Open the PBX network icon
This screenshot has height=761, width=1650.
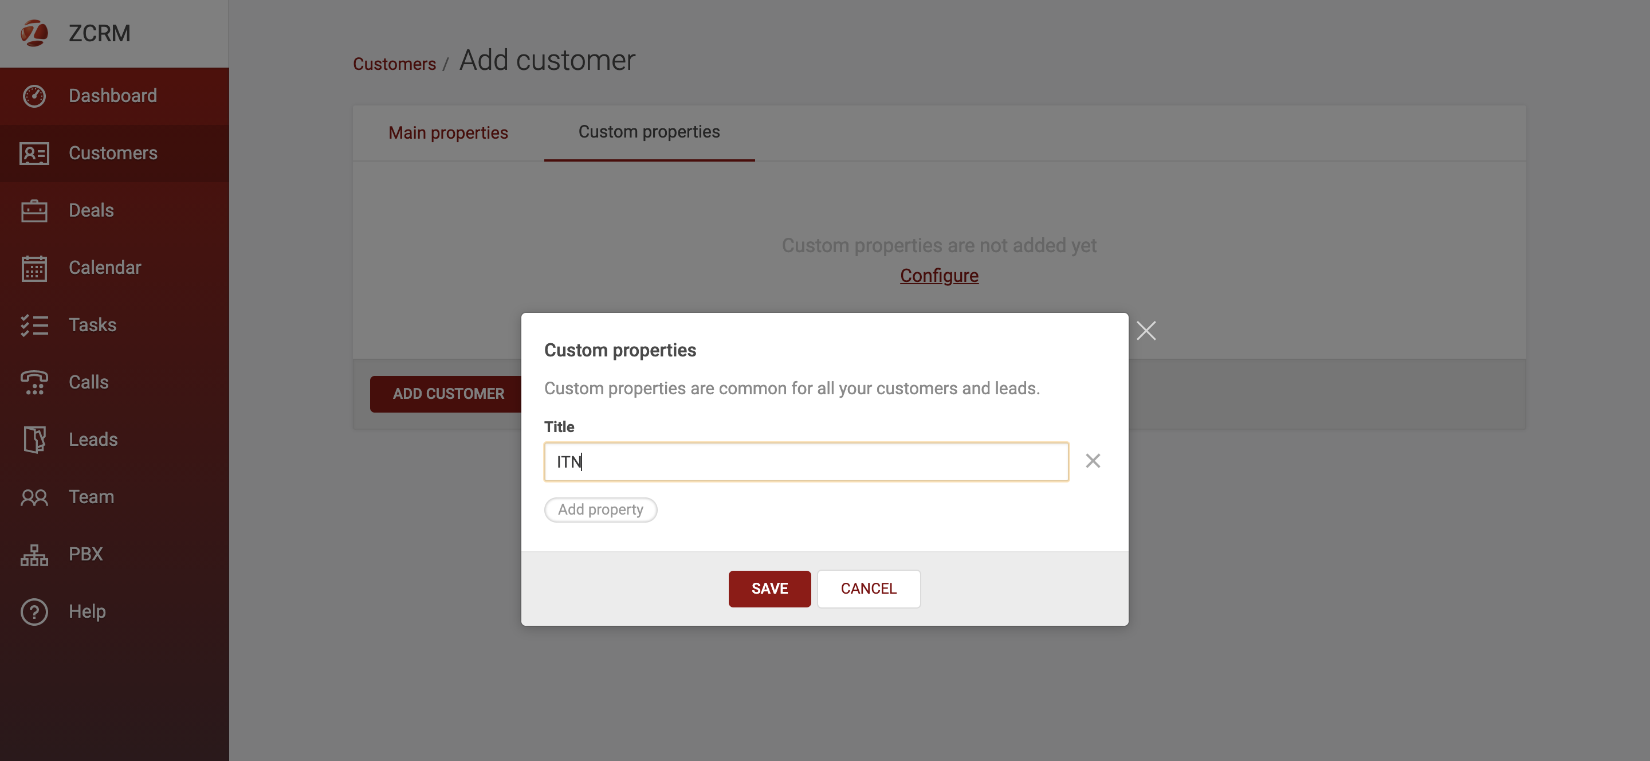click(34, 554)
